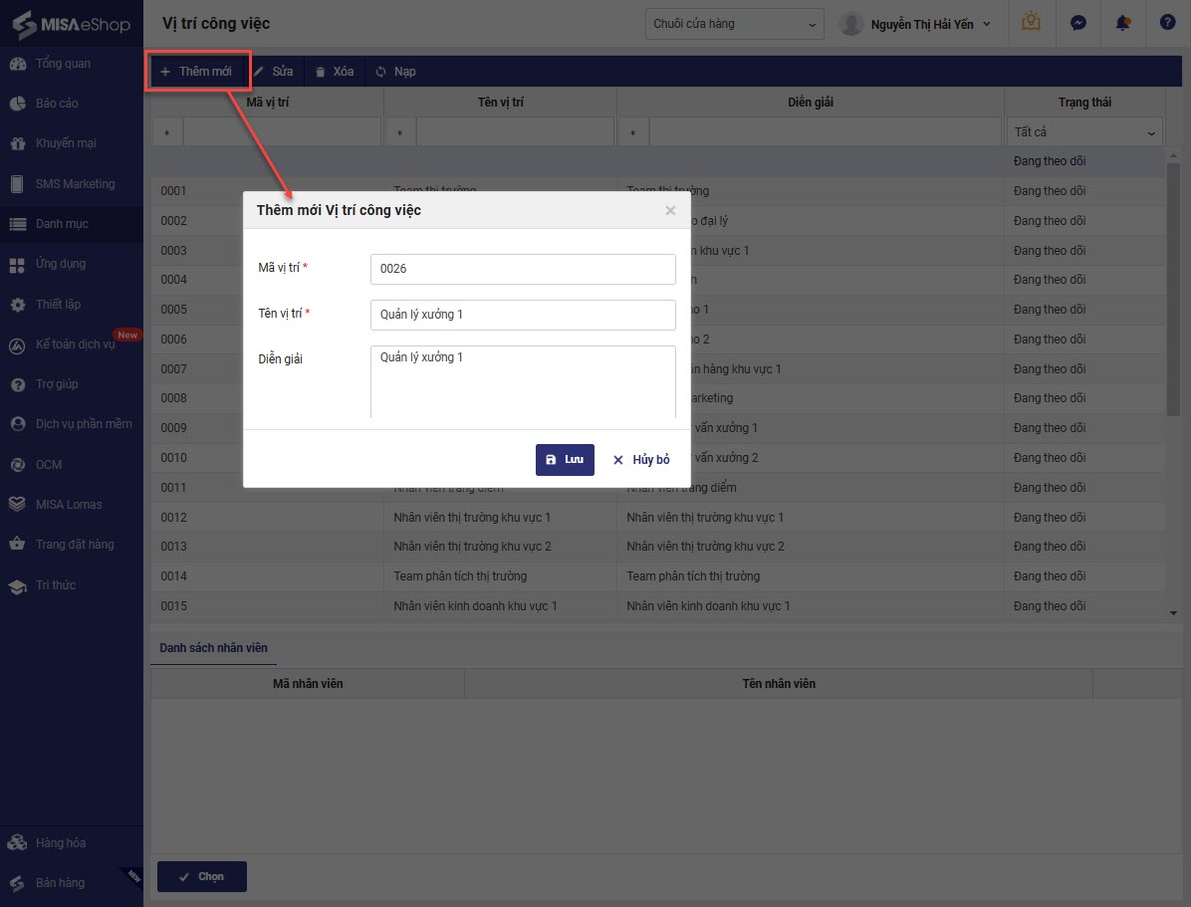This screenshot has height=907, width=1191.
Task: Open OCM sidebar icon
Action: point(18,465)
